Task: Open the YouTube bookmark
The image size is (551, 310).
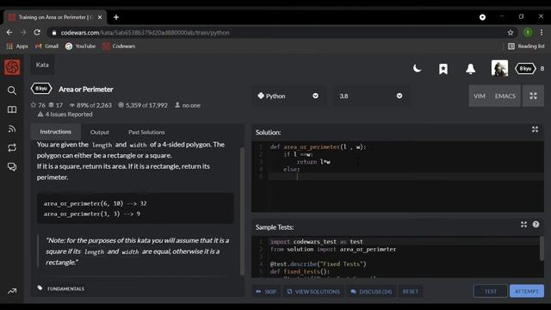Action: pos(80,46)
